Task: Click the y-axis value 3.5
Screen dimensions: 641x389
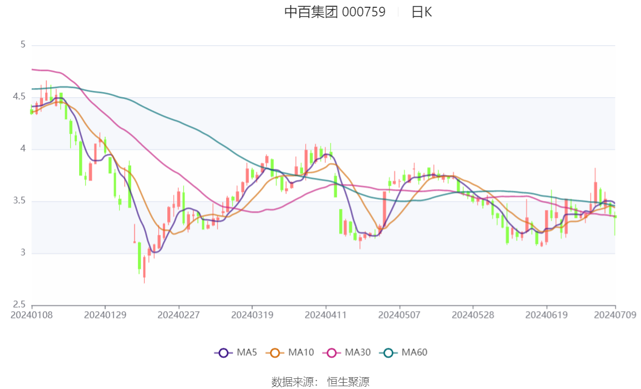Action: tap(19, 201)
